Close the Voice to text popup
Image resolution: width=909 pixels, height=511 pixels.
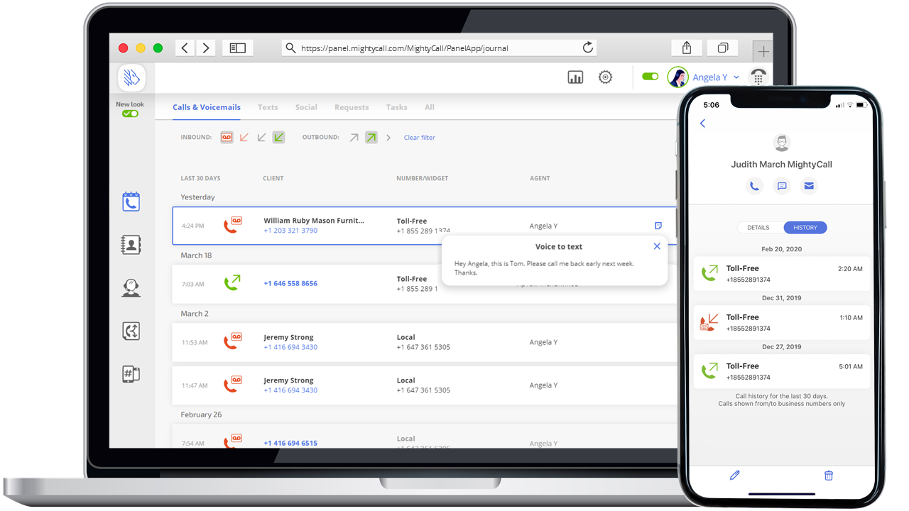tap(657, 246)
